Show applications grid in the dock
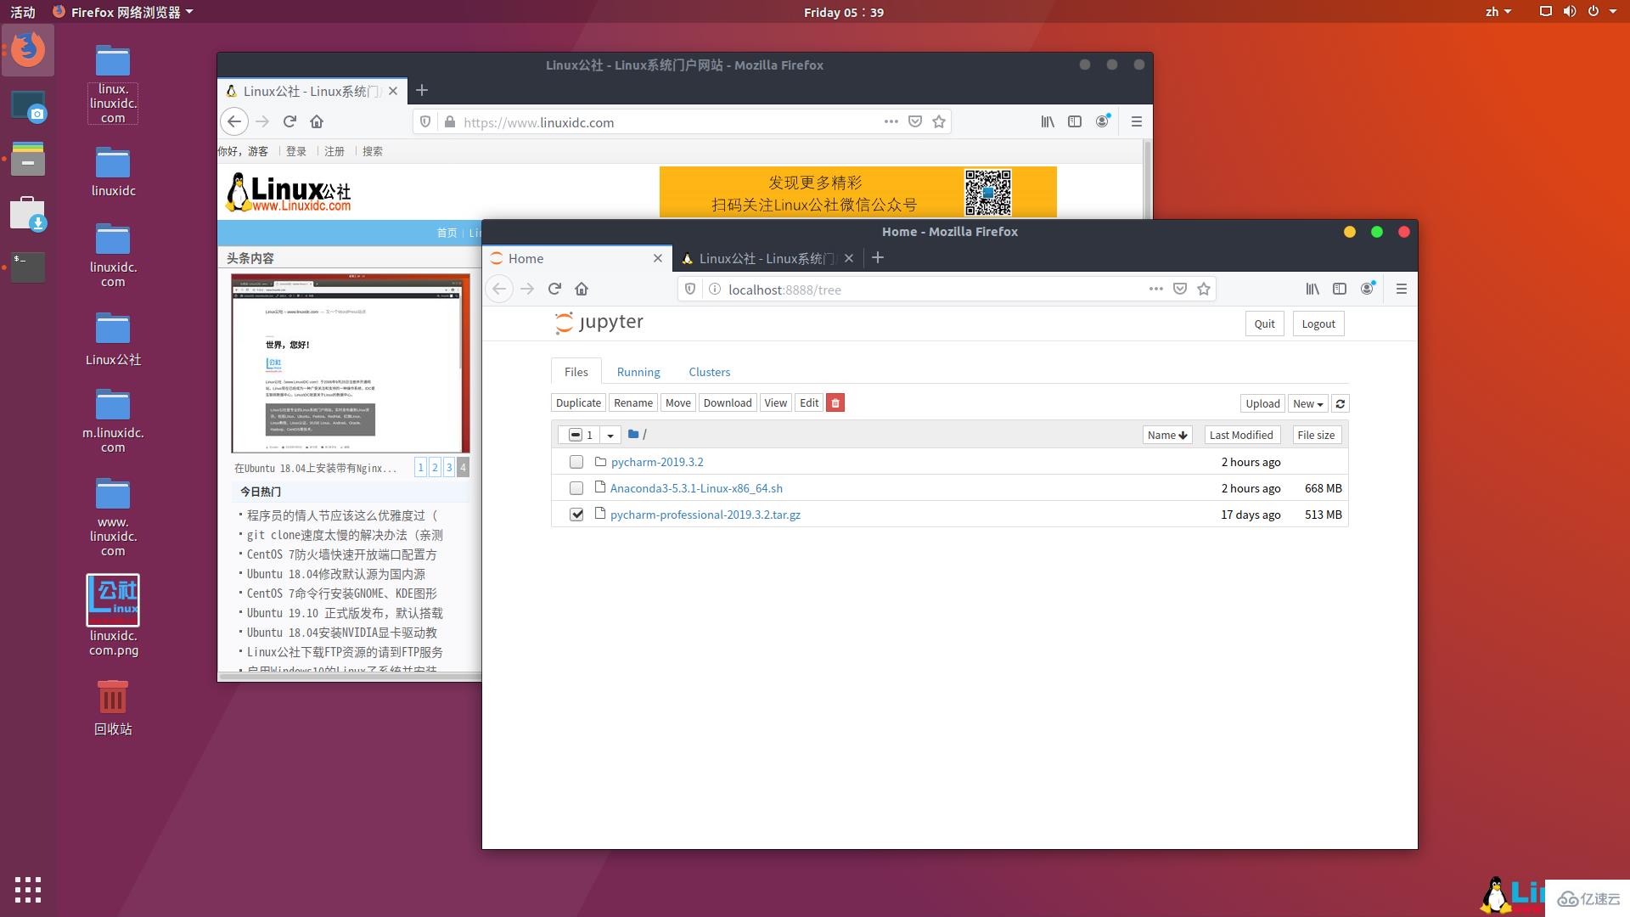Screen dimensions: 1630x917 point(28,889)
